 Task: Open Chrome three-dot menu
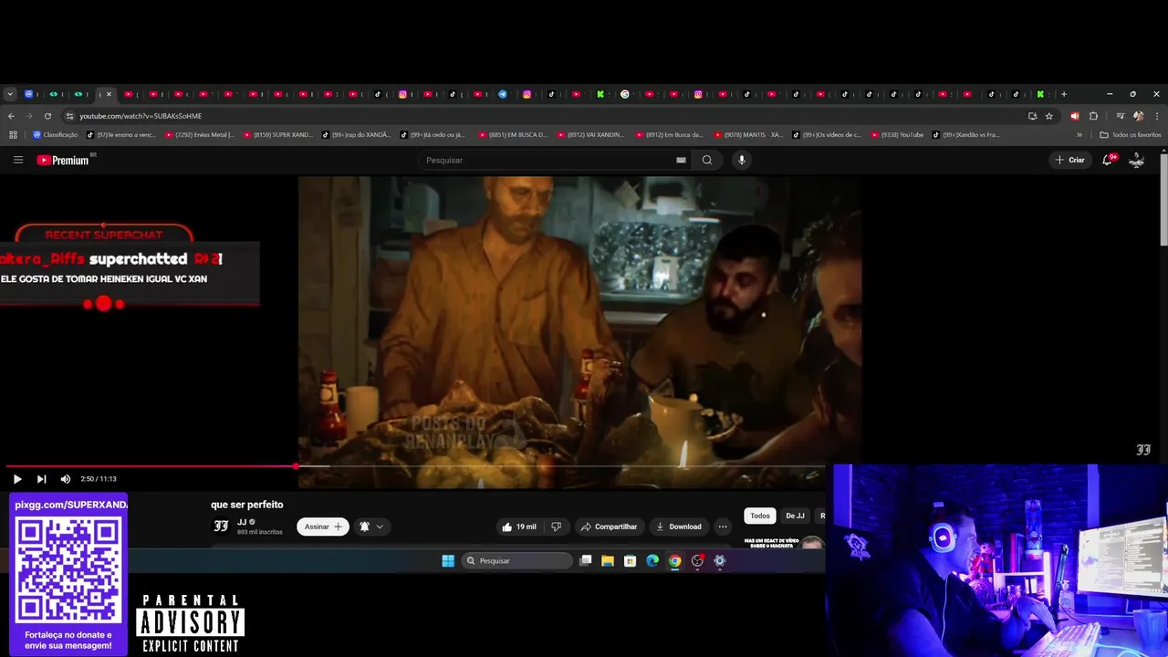click(1157, 116)
